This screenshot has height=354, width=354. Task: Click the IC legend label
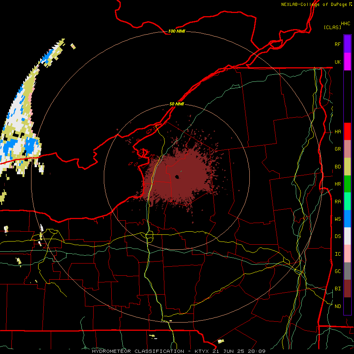(337, 254)
